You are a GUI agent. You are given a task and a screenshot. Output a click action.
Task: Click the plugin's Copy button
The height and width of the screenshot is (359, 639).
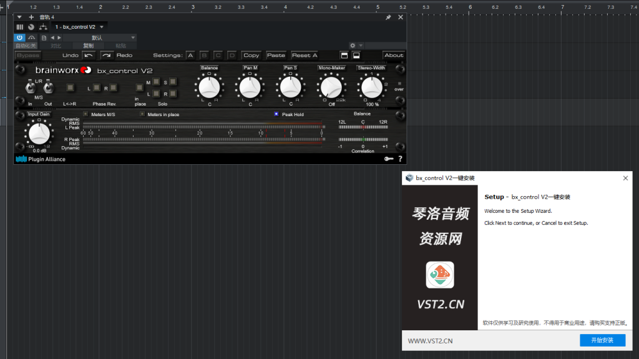251,56
